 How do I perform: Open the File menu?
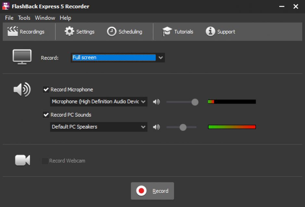(x=9, y=18)
